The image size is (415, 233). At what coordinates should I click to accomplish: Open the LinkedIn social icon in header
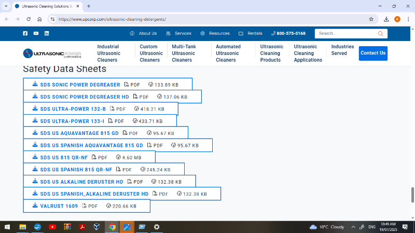(47, 33)
